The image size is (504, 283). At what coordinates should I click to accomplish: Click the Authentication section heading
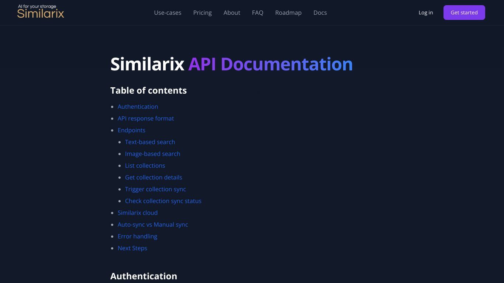coord(144,276)
